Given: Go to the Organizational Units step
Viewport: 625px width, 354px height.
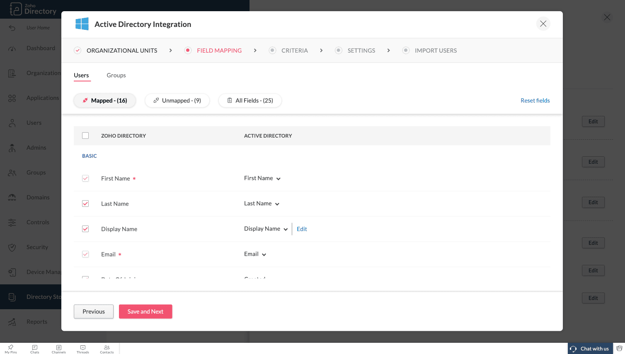Looking at the screenshot, I should point(116,51).
